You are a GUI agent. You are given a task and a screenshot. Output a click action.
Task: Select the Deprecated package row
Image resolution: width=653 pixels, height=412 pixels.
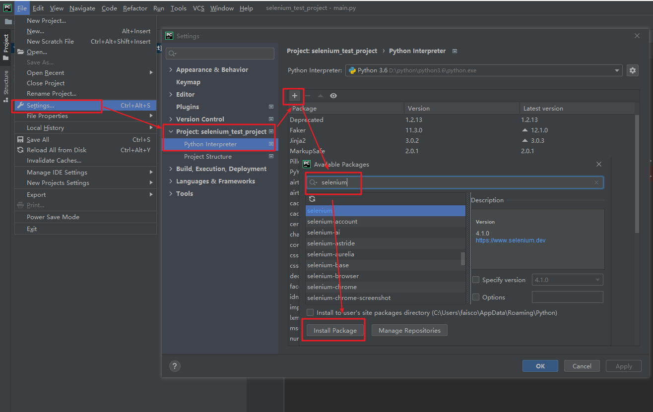tap(461, 119)
